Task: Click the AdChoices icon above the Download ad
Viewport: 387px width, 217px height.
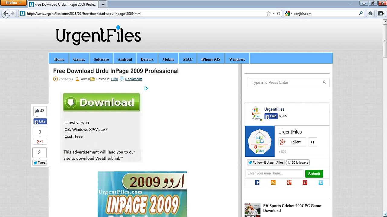Action: pos(146,88)
